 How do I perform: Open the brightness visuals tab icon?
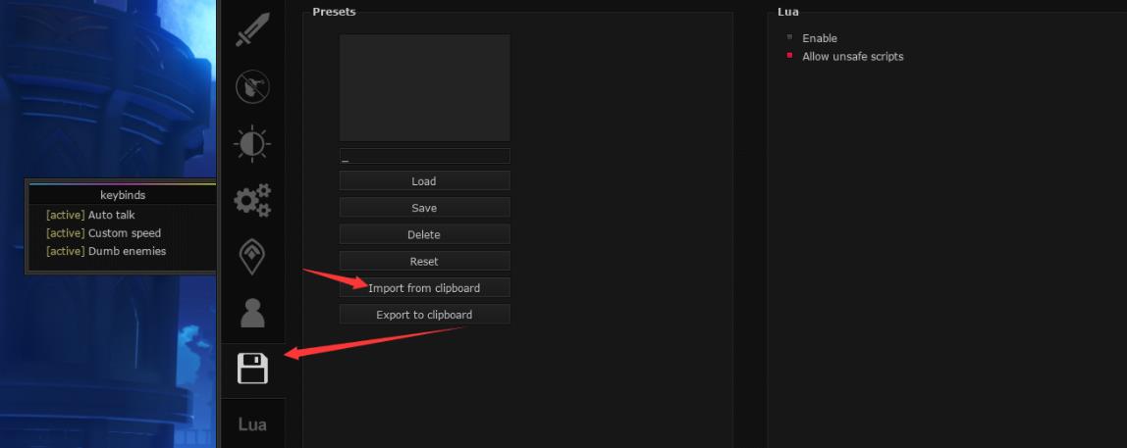click(x=252, y=144)
